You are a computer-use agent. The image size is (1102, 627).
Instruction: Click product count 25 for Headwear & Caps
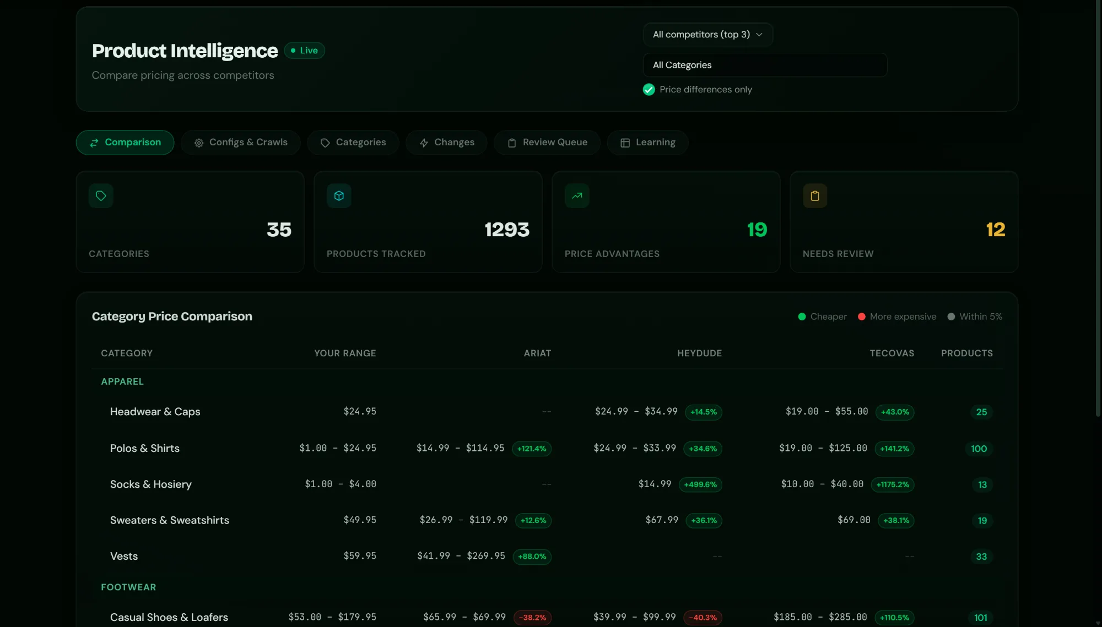pyautogui.click(x=981, y=412)
